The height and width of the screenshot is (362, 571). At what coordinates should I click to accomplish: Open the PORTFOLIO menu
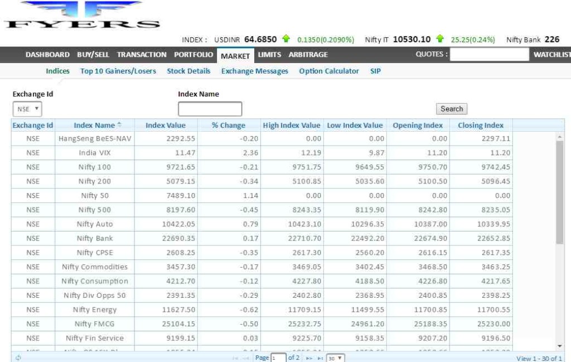(193, 55)
